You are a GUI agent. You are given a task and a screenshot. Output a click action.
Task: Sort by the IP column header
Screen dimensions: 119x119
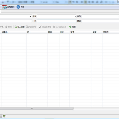coord(37,32)
